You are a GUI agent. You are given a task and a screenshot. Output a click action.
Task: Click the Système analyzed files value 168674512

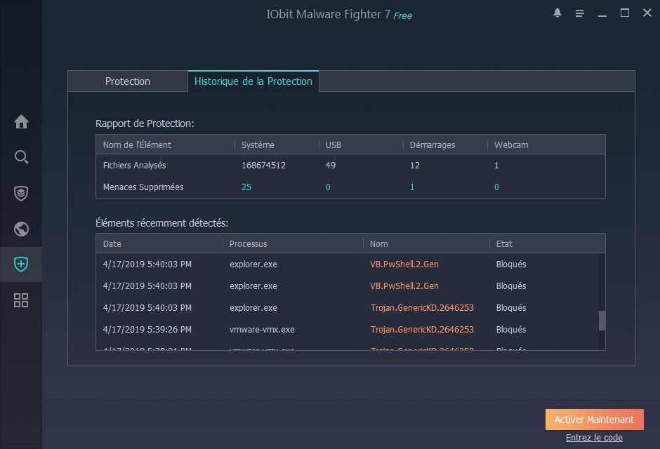pos(263,166)
